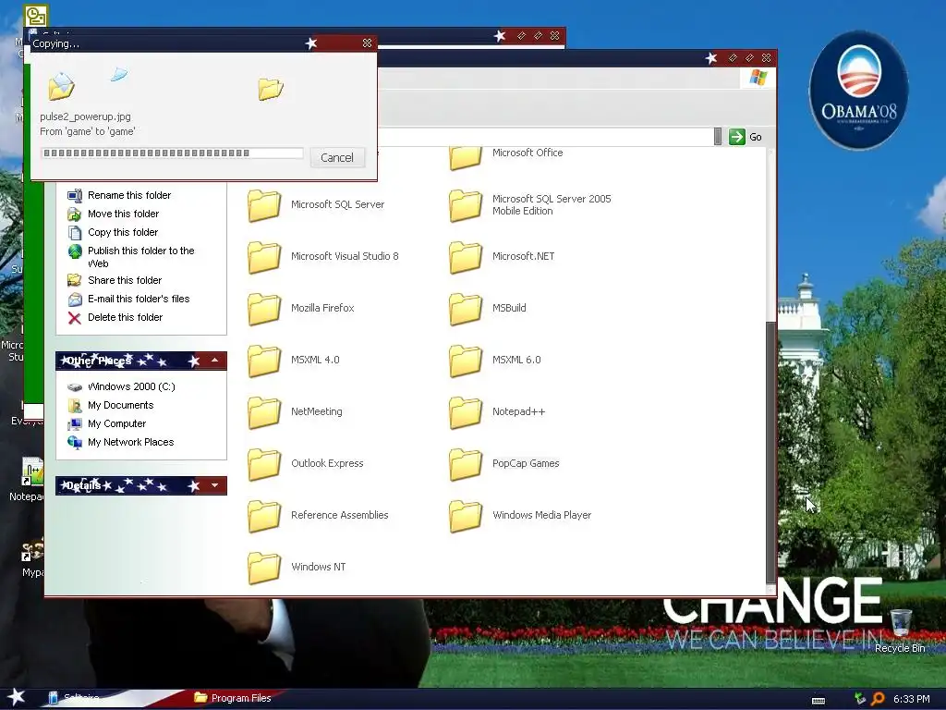The image size is (946, 710).
Task: Select the MSXML 4.0 folder icon
Action: tap(264, 361)
